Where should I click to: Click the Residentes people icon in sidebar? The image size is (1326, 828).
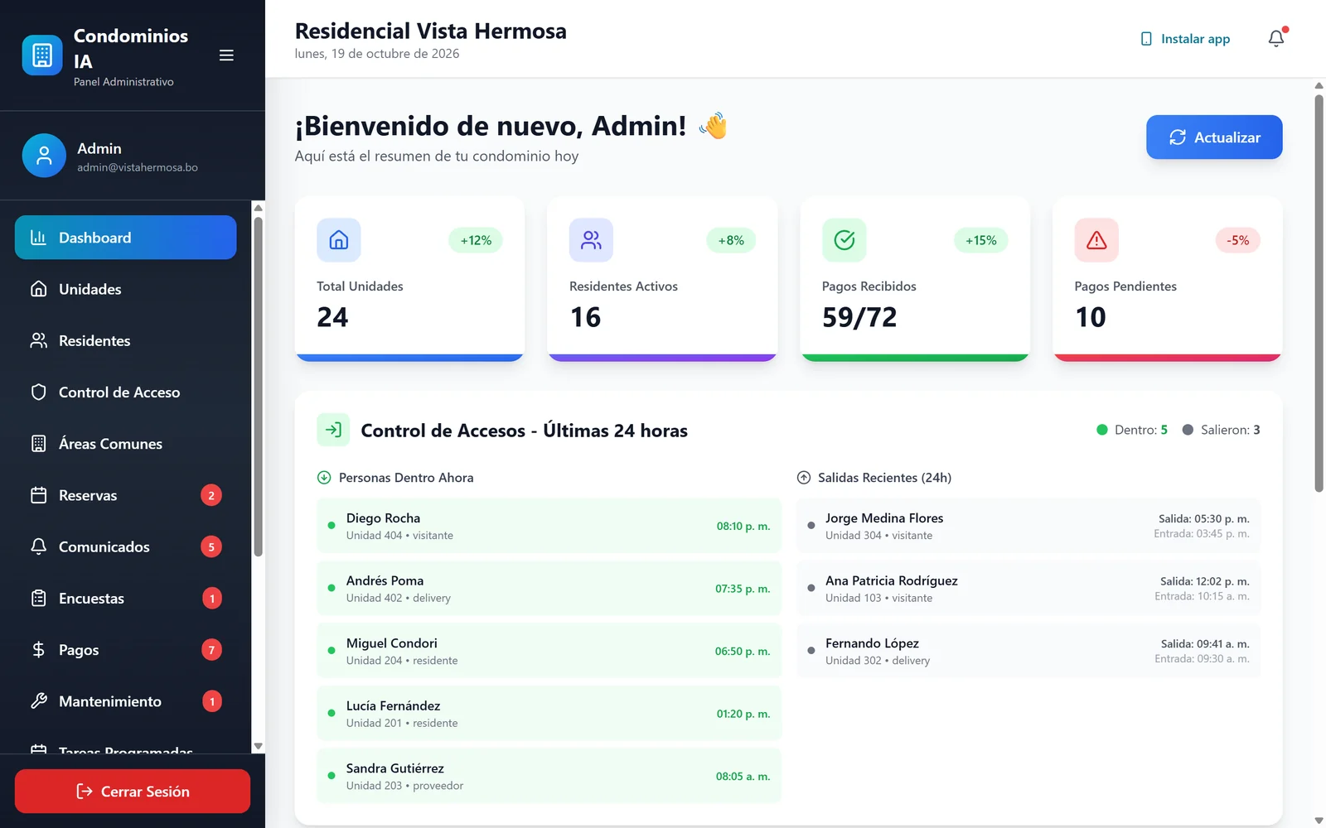tap(39, 340)
